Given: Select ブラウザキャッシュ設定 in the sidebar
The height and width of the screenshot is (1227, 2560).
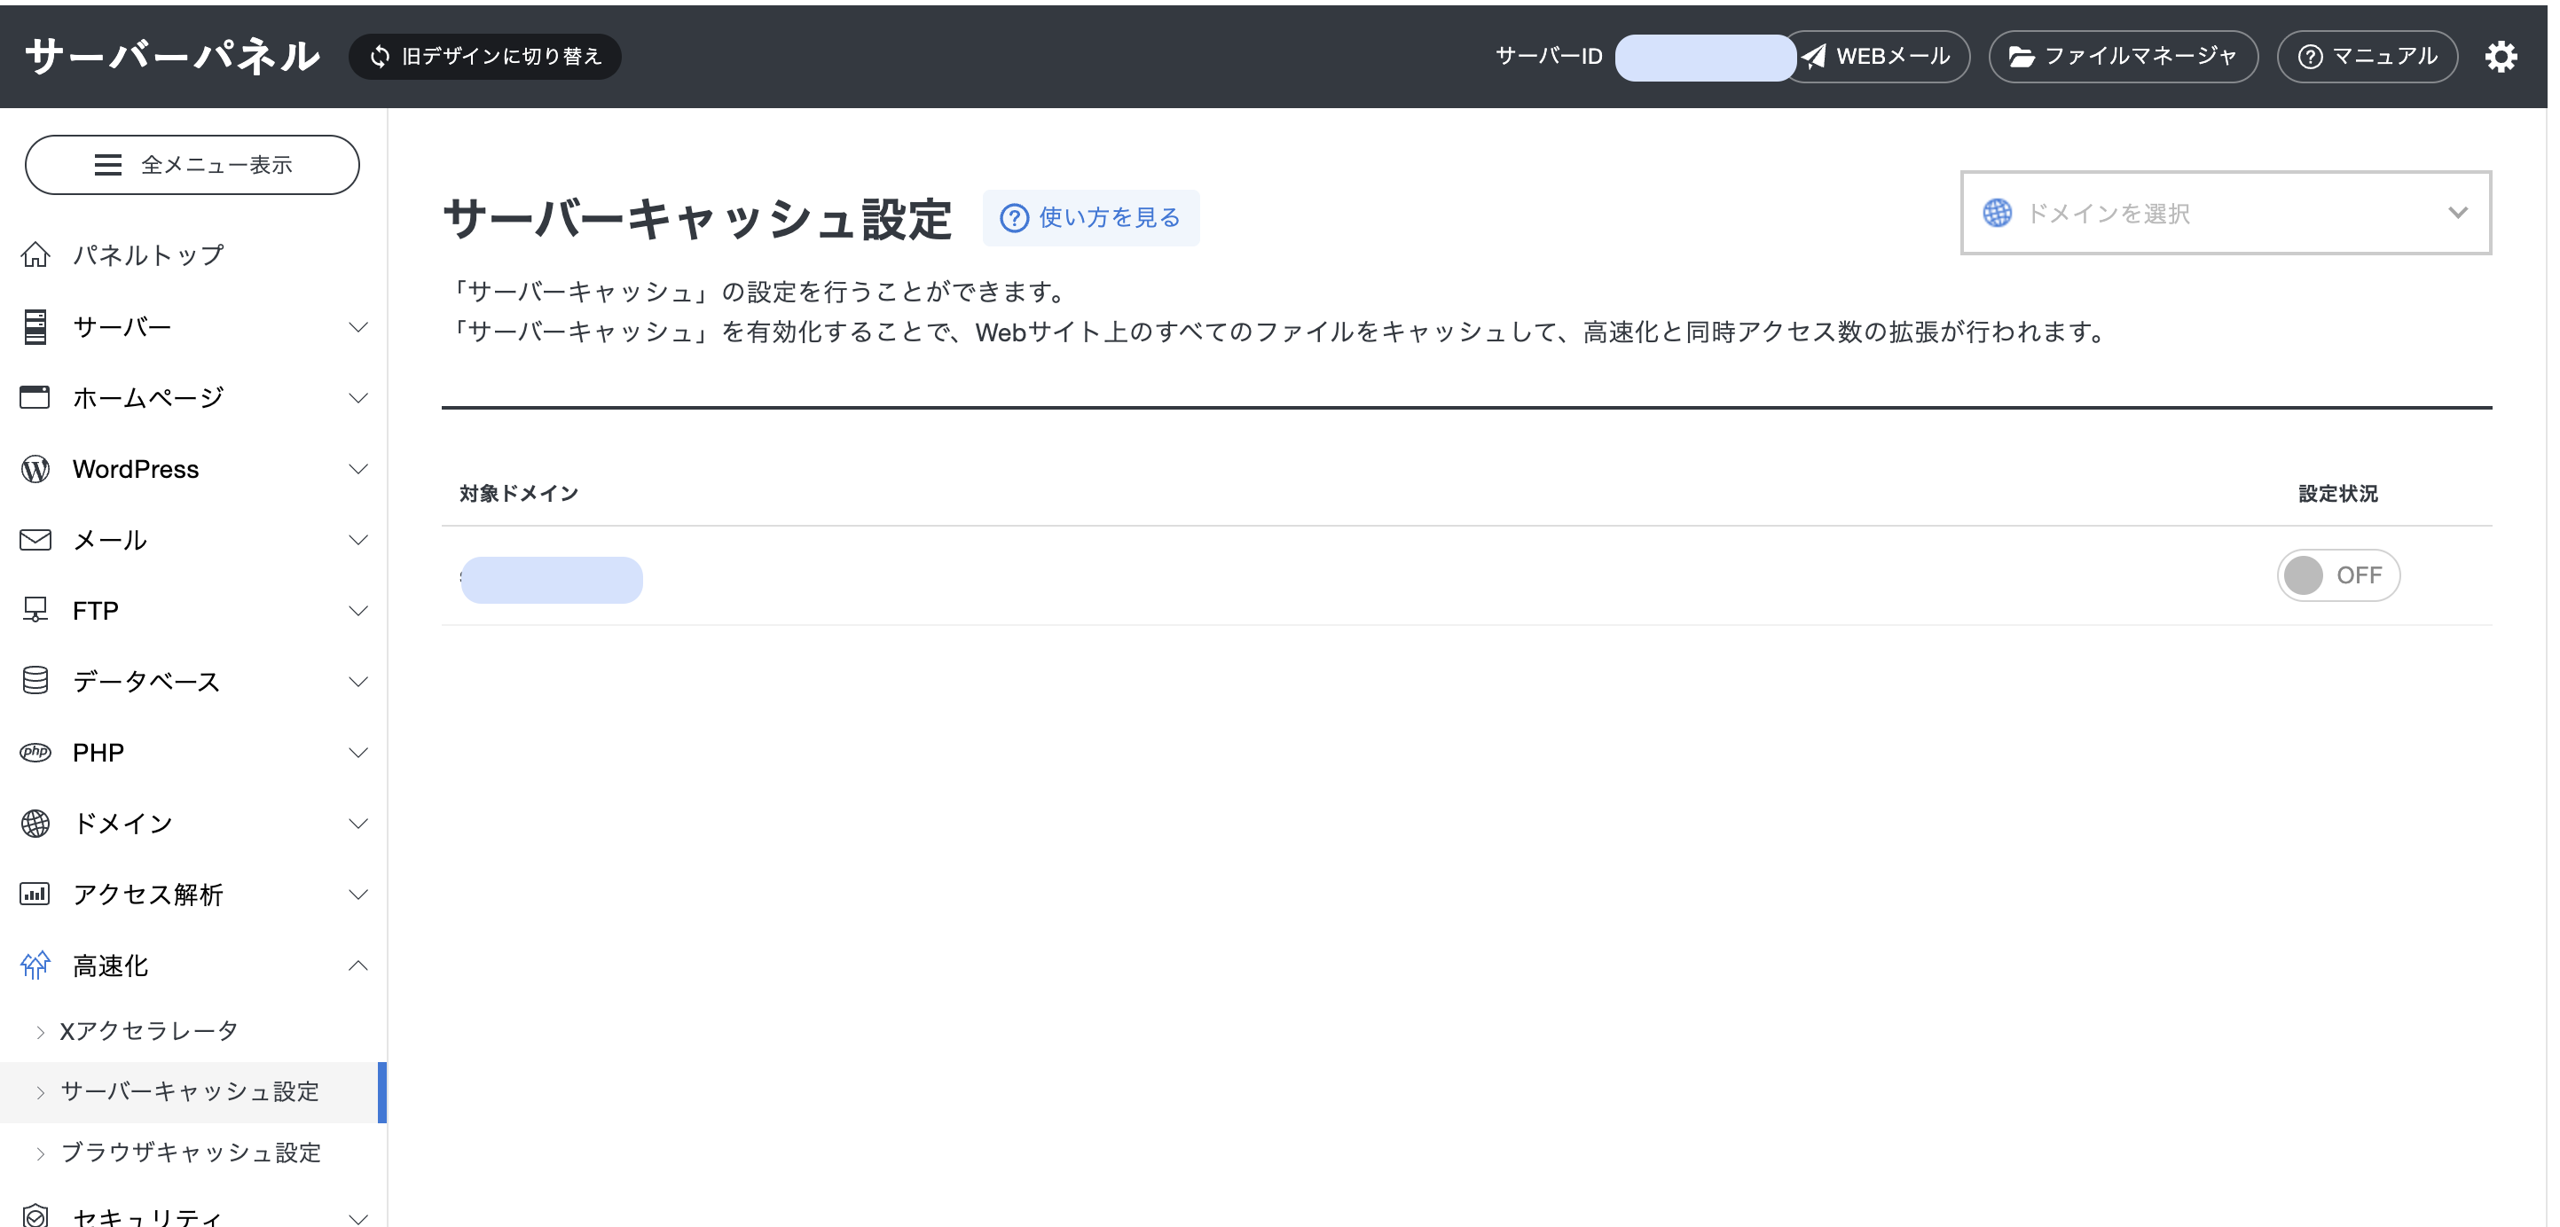Looking at the screenshot, I should click(x=191, y=1153).
